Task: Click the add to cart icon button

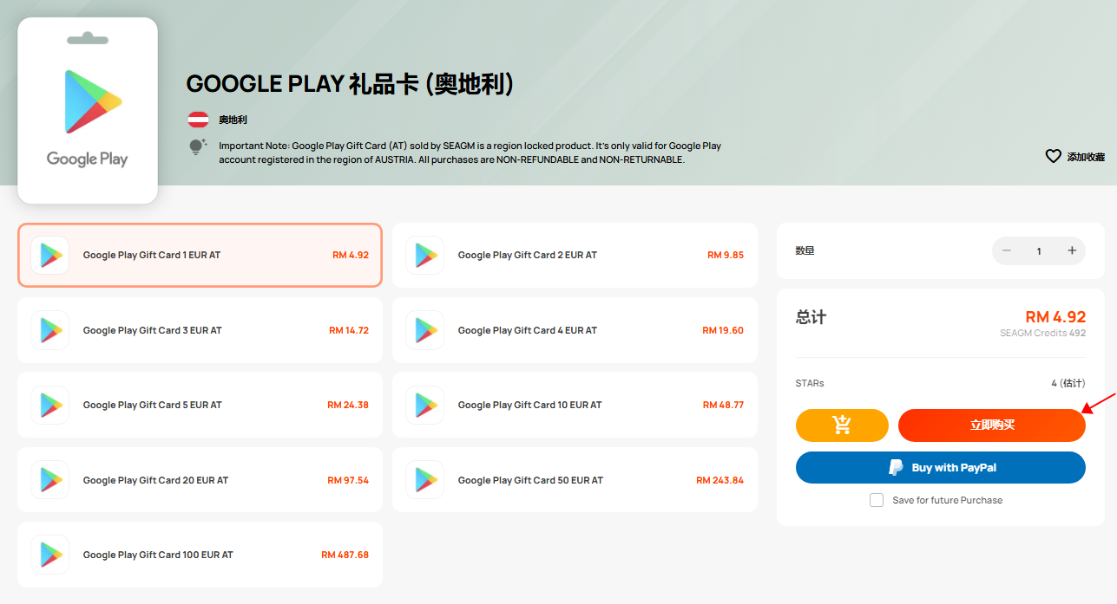Action: [x=842, y=425]
